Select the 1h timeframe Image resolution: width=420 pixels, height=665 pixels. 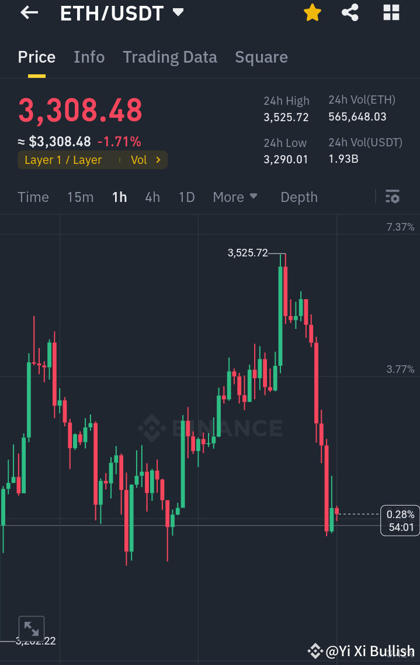(x=119, y=197)
